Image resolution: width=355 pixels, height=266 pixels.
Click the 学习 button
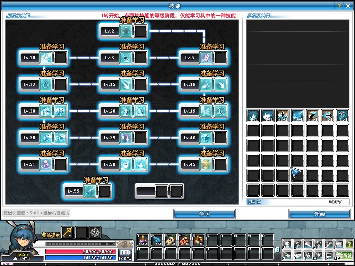[205, 214]
